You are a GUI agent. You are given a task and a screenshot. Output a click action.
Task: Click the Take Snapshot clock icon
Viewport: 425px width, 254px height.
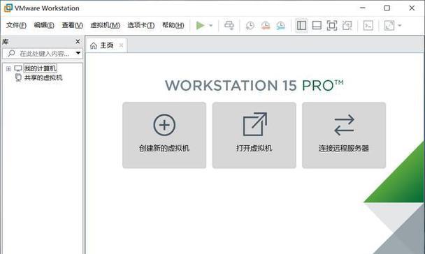250,25
